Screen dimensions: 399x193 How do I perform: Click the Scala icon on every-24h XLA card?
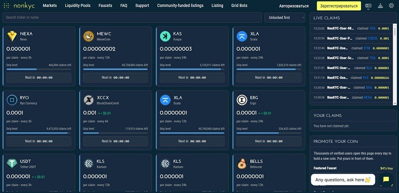(242, 36)
